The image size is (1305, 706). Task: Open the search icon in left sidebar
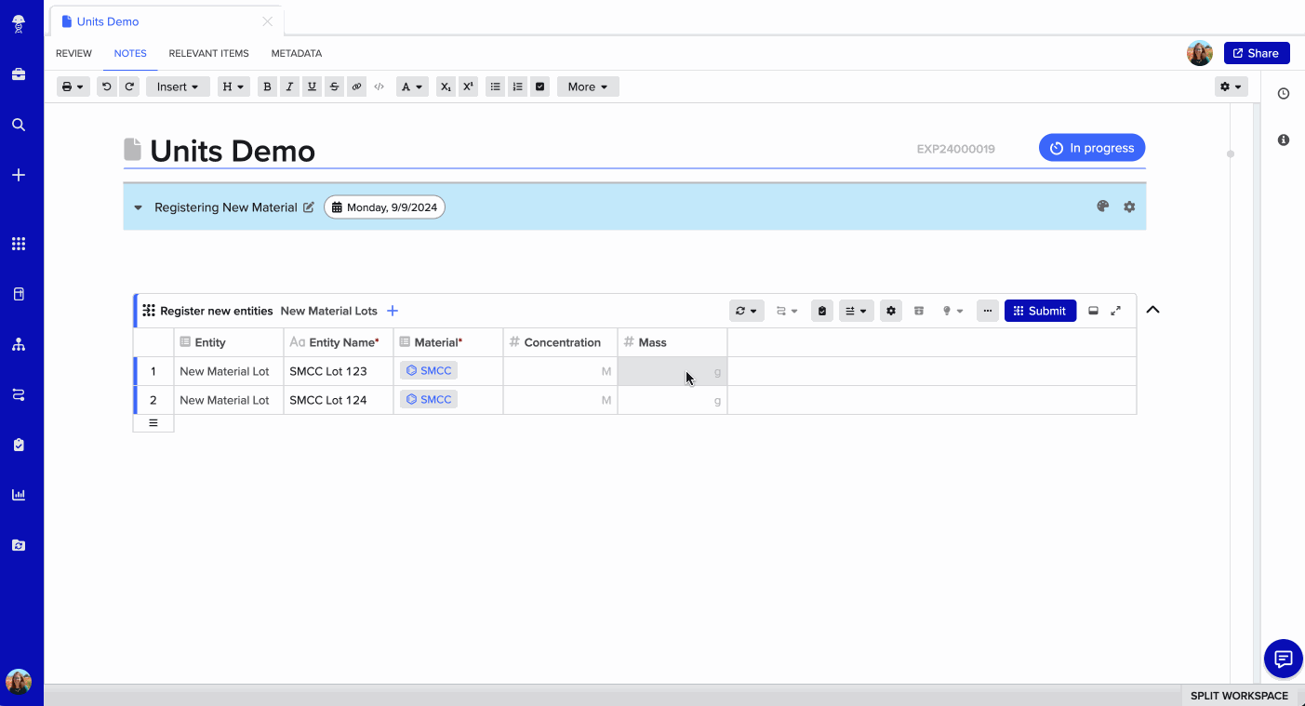(x=19, y=125)
